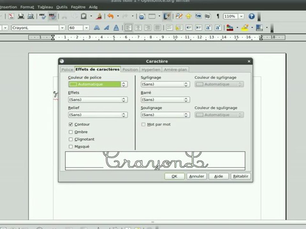Open the Page Preview icon
This screenshot has width=306, height=229.
point(31,16)
